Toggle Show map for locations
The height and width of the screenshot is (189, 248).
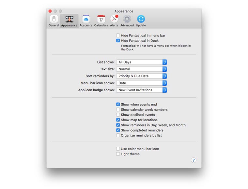[118, 120]
